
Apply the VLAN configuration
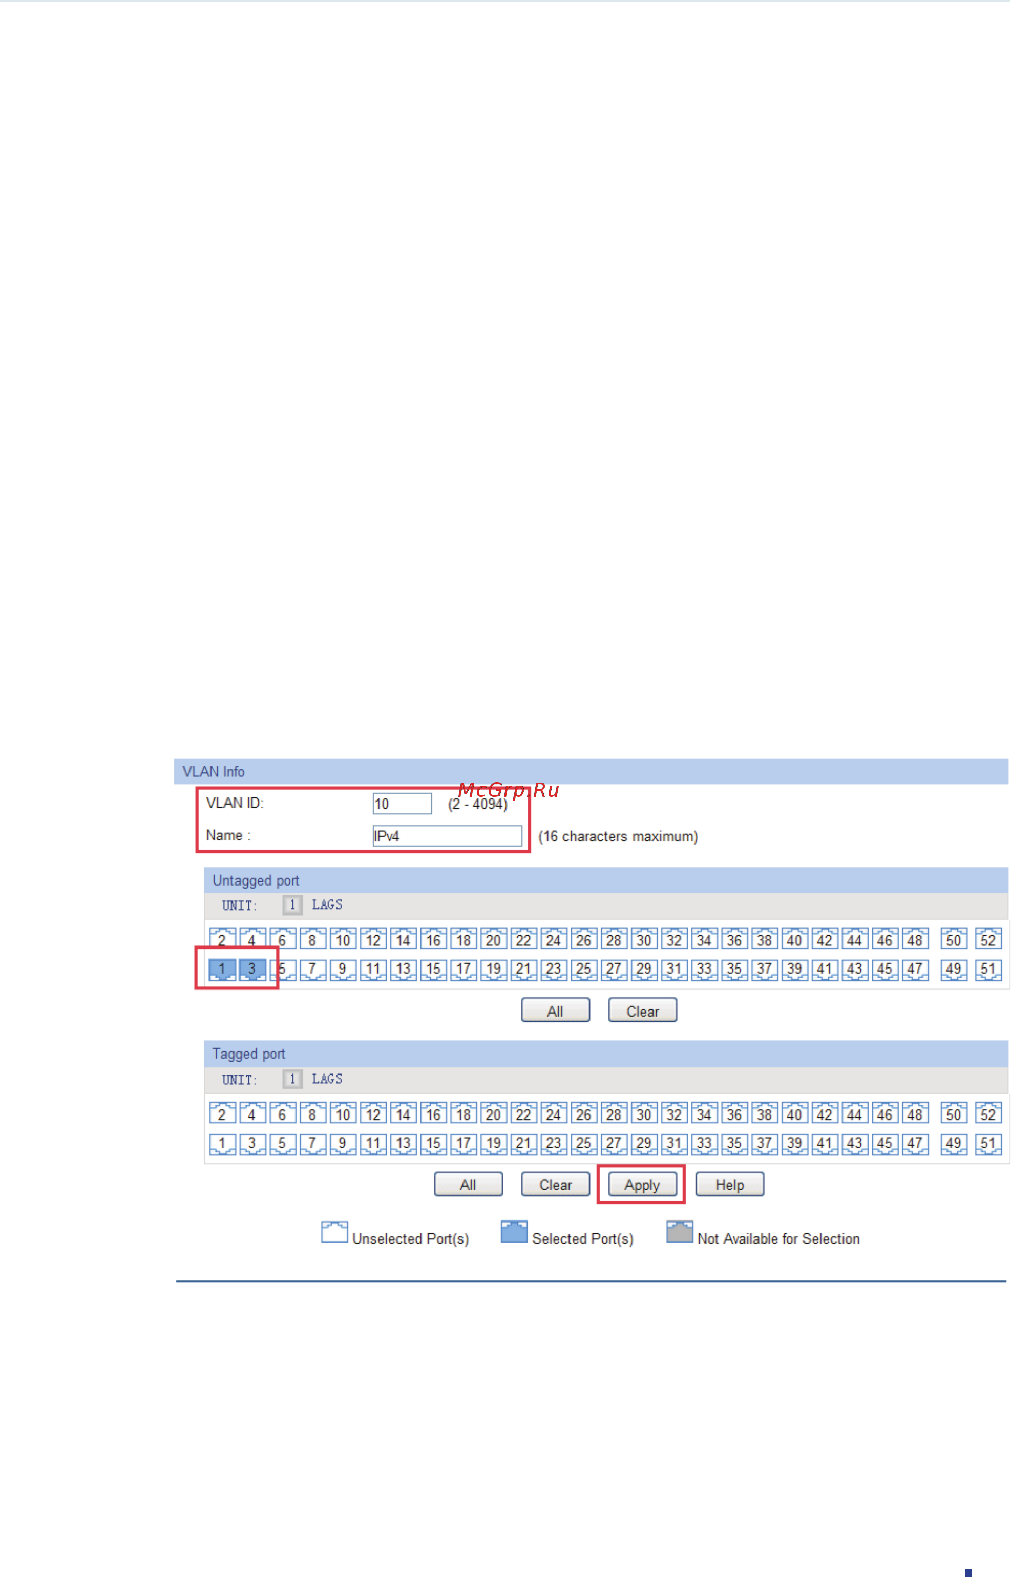point(643,1185)
